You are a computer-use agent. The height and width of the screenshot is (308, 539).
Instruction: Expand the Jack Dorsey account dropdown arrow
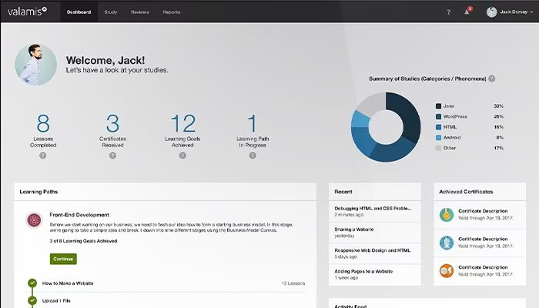pos(532,12)
